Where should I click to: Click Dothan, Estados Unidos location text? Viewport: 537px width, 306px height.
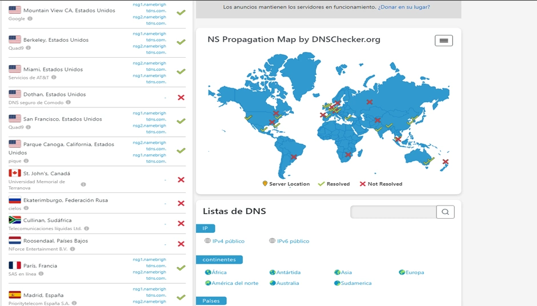click(x=54, y=94)
